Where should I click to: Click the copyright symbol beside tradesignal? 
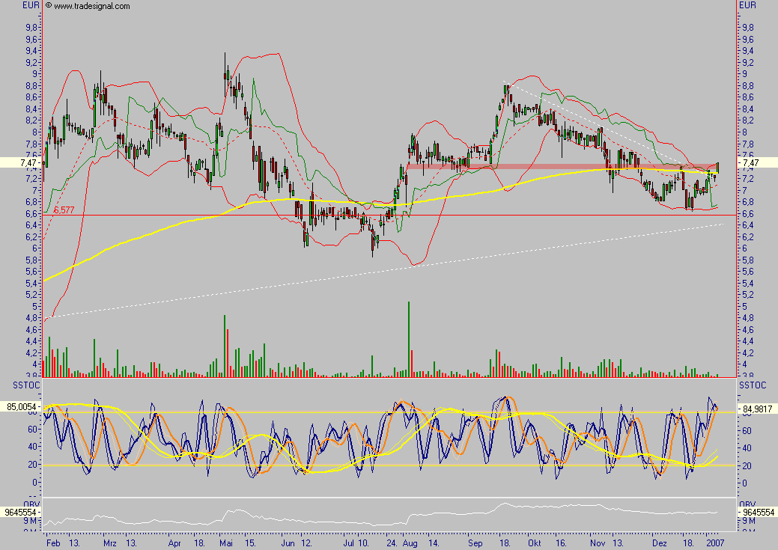click(49, 6)
